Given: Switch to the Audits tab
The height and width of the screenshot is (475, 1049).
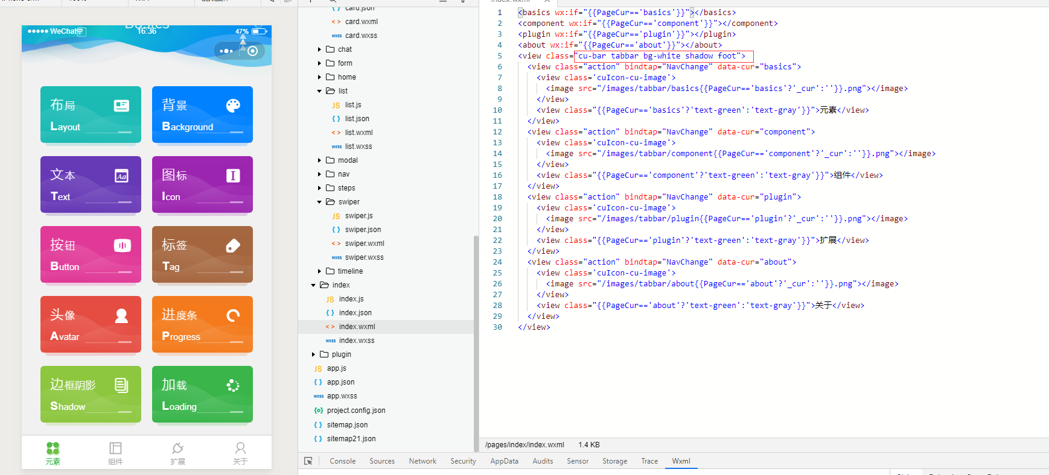Looking at the screenshot, I should [543, 461].
